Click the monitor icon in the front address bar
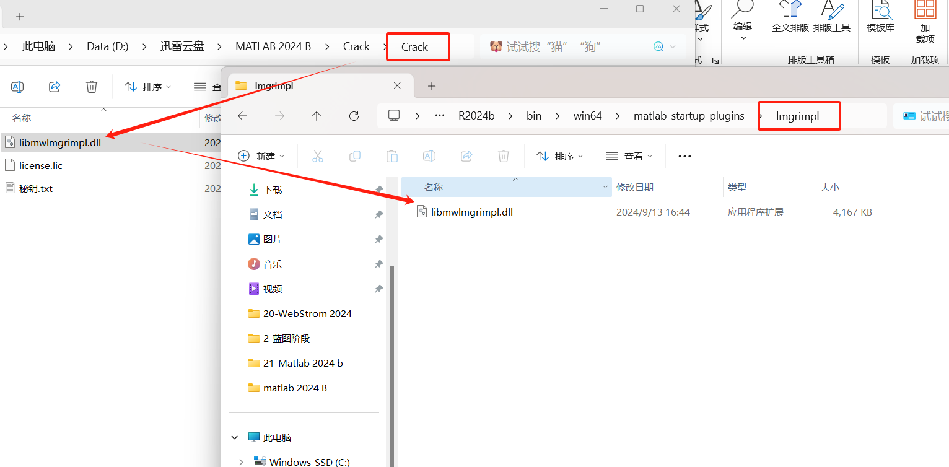Screen dimensions: 949x467 tap(394, 116)
